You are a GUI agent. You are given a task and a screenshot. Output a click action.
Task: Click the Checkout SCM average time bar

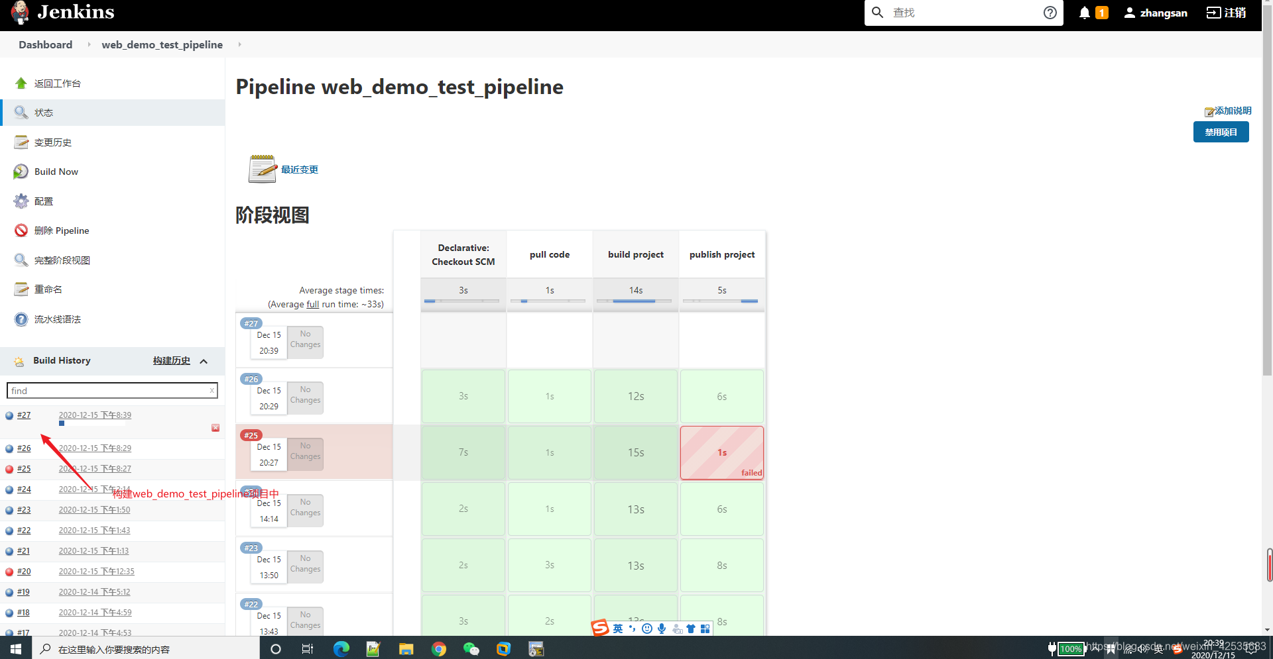(461, 301)
